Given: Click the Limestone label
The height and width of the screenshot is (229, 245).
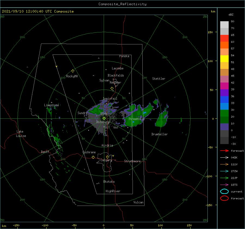Looking at the screenshot, I should 51,105.
